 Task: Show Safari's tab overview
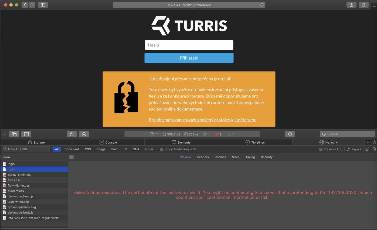point(364,5)
